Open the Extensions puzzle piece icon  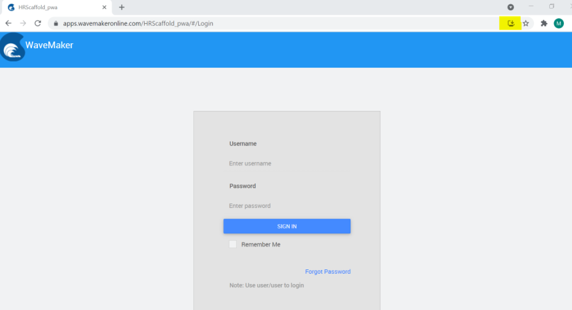pos(544,23)
